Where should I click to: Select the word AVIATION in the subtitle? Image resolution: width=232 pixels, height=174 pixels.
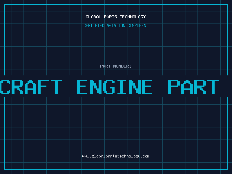(116, 26)
